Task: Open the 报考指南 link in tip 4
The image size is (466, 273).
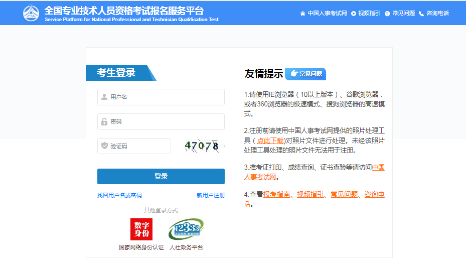Action: click(x=276, y=194)
